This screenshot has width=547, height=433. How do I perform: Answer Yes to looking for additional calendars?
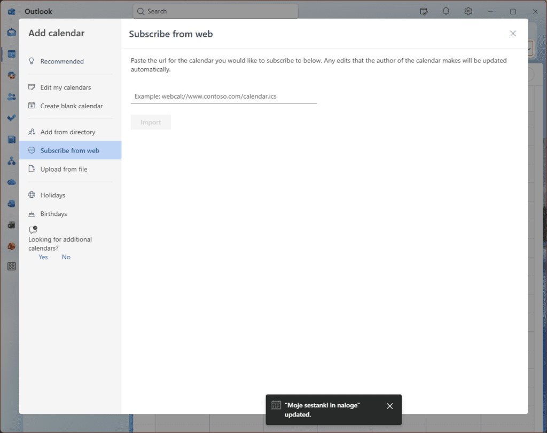(x=43, y=257)
